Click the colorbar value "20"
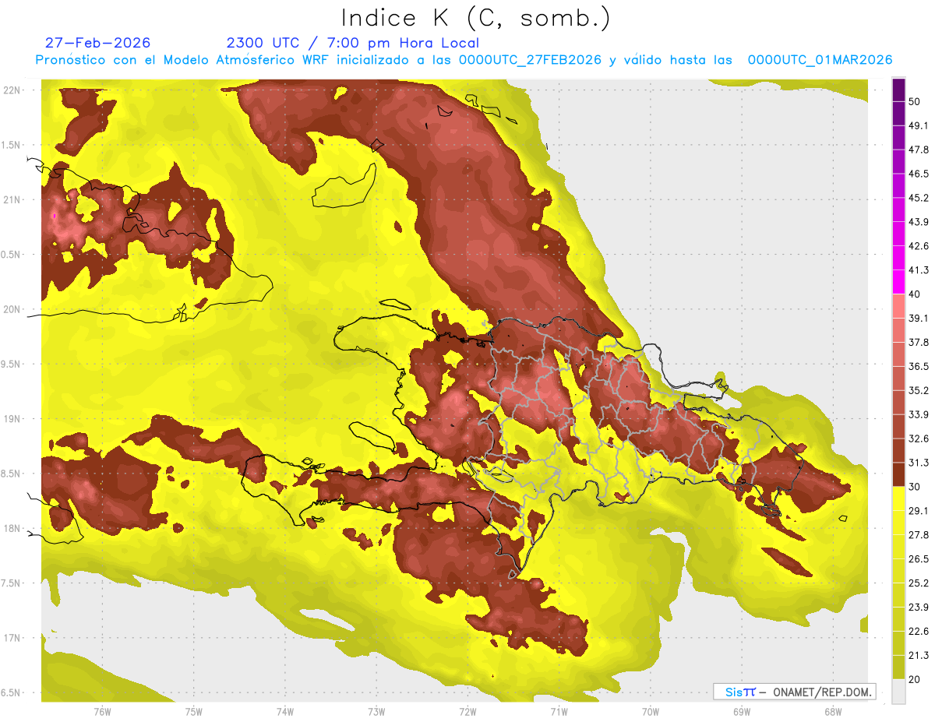The height and width of the screenshot is (722, 935). (x=914, y=679)
